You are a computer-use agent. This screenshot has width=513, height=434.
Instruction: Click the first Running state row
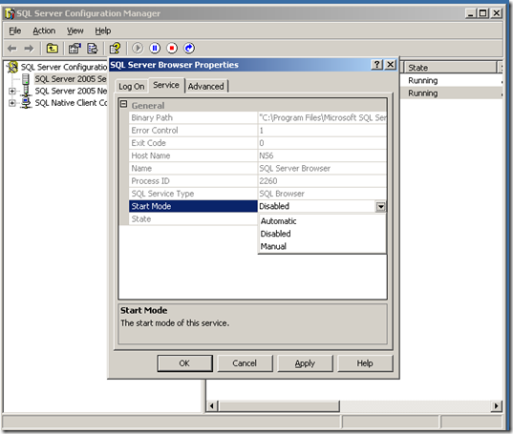pyautogui.click(x=452, y=81)
